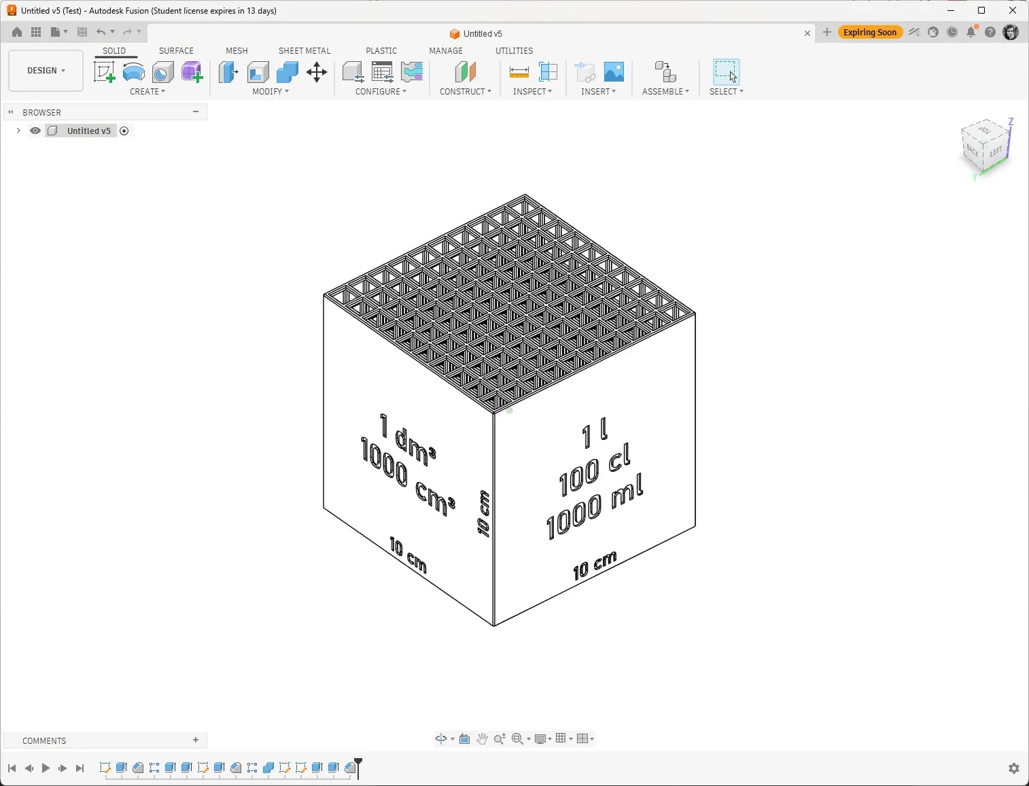
Task: Switch to the MANAGE tab
Action: [x=446, y=51]
